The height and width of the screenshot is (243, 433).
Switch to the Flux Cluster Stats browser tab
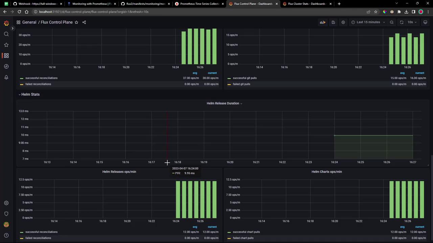306,4
